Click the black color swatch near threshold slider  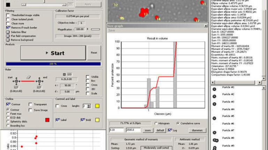coord(8,5)
